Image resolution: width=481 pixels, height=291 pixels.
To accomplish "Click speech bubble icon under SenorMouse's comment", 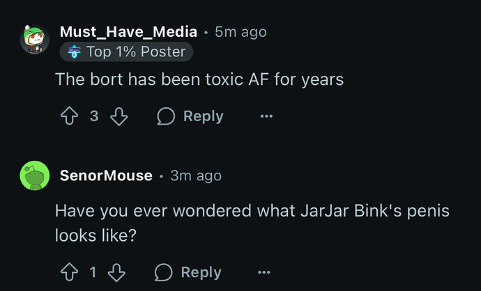I will coord(164,272).
